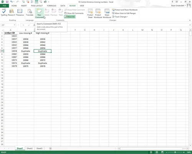Click the Protect Sheet icon
Screen dimensions: 192x154
coord(90,13)
